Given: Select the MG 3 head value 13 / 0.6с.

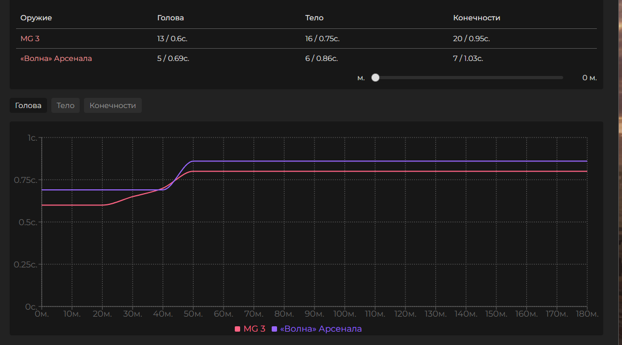Looking at the screenshot, I should [172, 39].
